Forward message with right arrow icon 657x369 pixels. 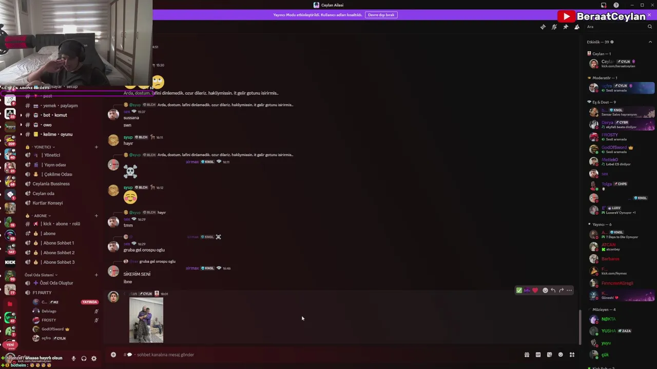tap(561, 291)
